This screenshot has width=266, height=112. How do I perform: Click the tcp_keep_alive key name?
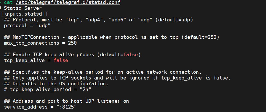coord(24,60)
